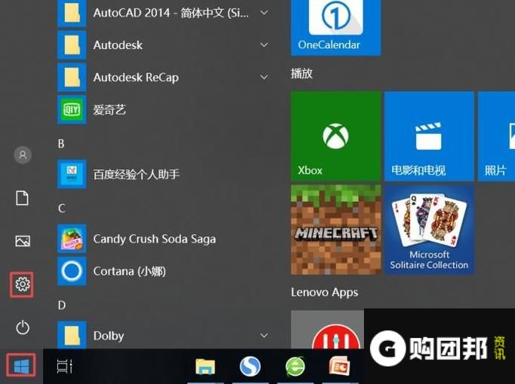515x384 pixels.
Task: Select the Cortana (小娜) label
Action: point(129,271)
